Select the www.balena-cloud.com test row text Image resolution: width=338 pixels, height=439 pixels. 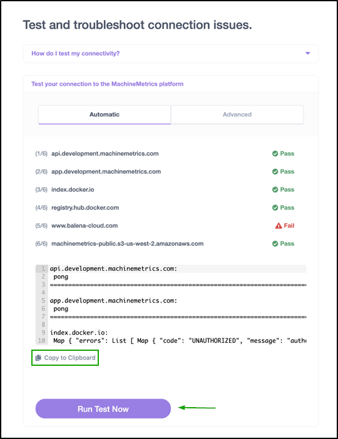[x=84, y=226]
